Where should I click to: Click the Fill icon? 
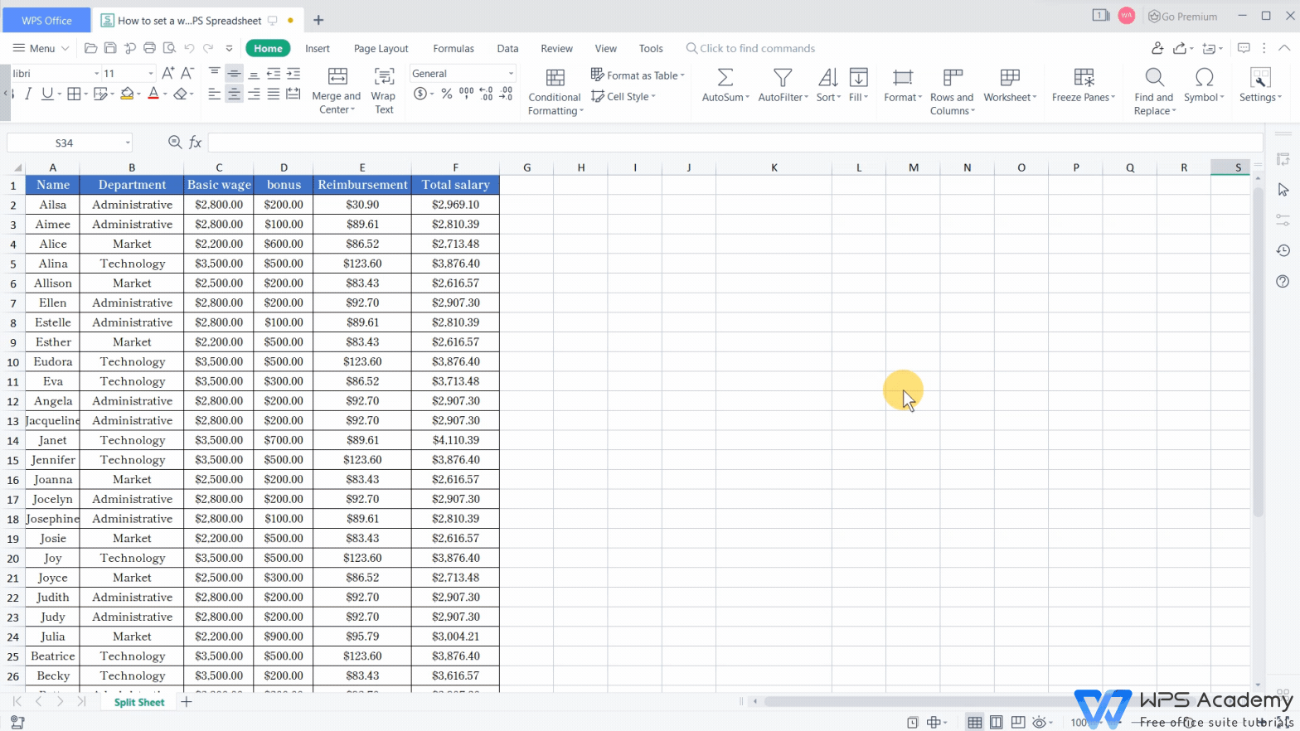pos(858,77)
